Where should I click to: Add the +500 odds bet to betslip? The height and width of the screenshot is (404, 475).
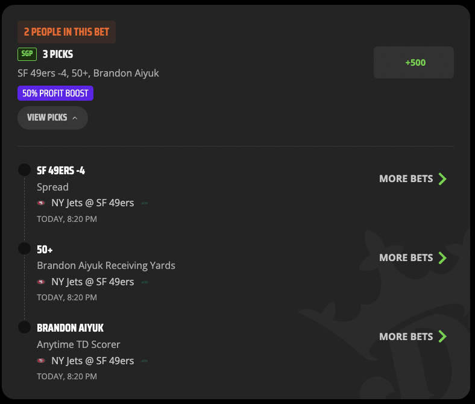(x=414, y=63)
